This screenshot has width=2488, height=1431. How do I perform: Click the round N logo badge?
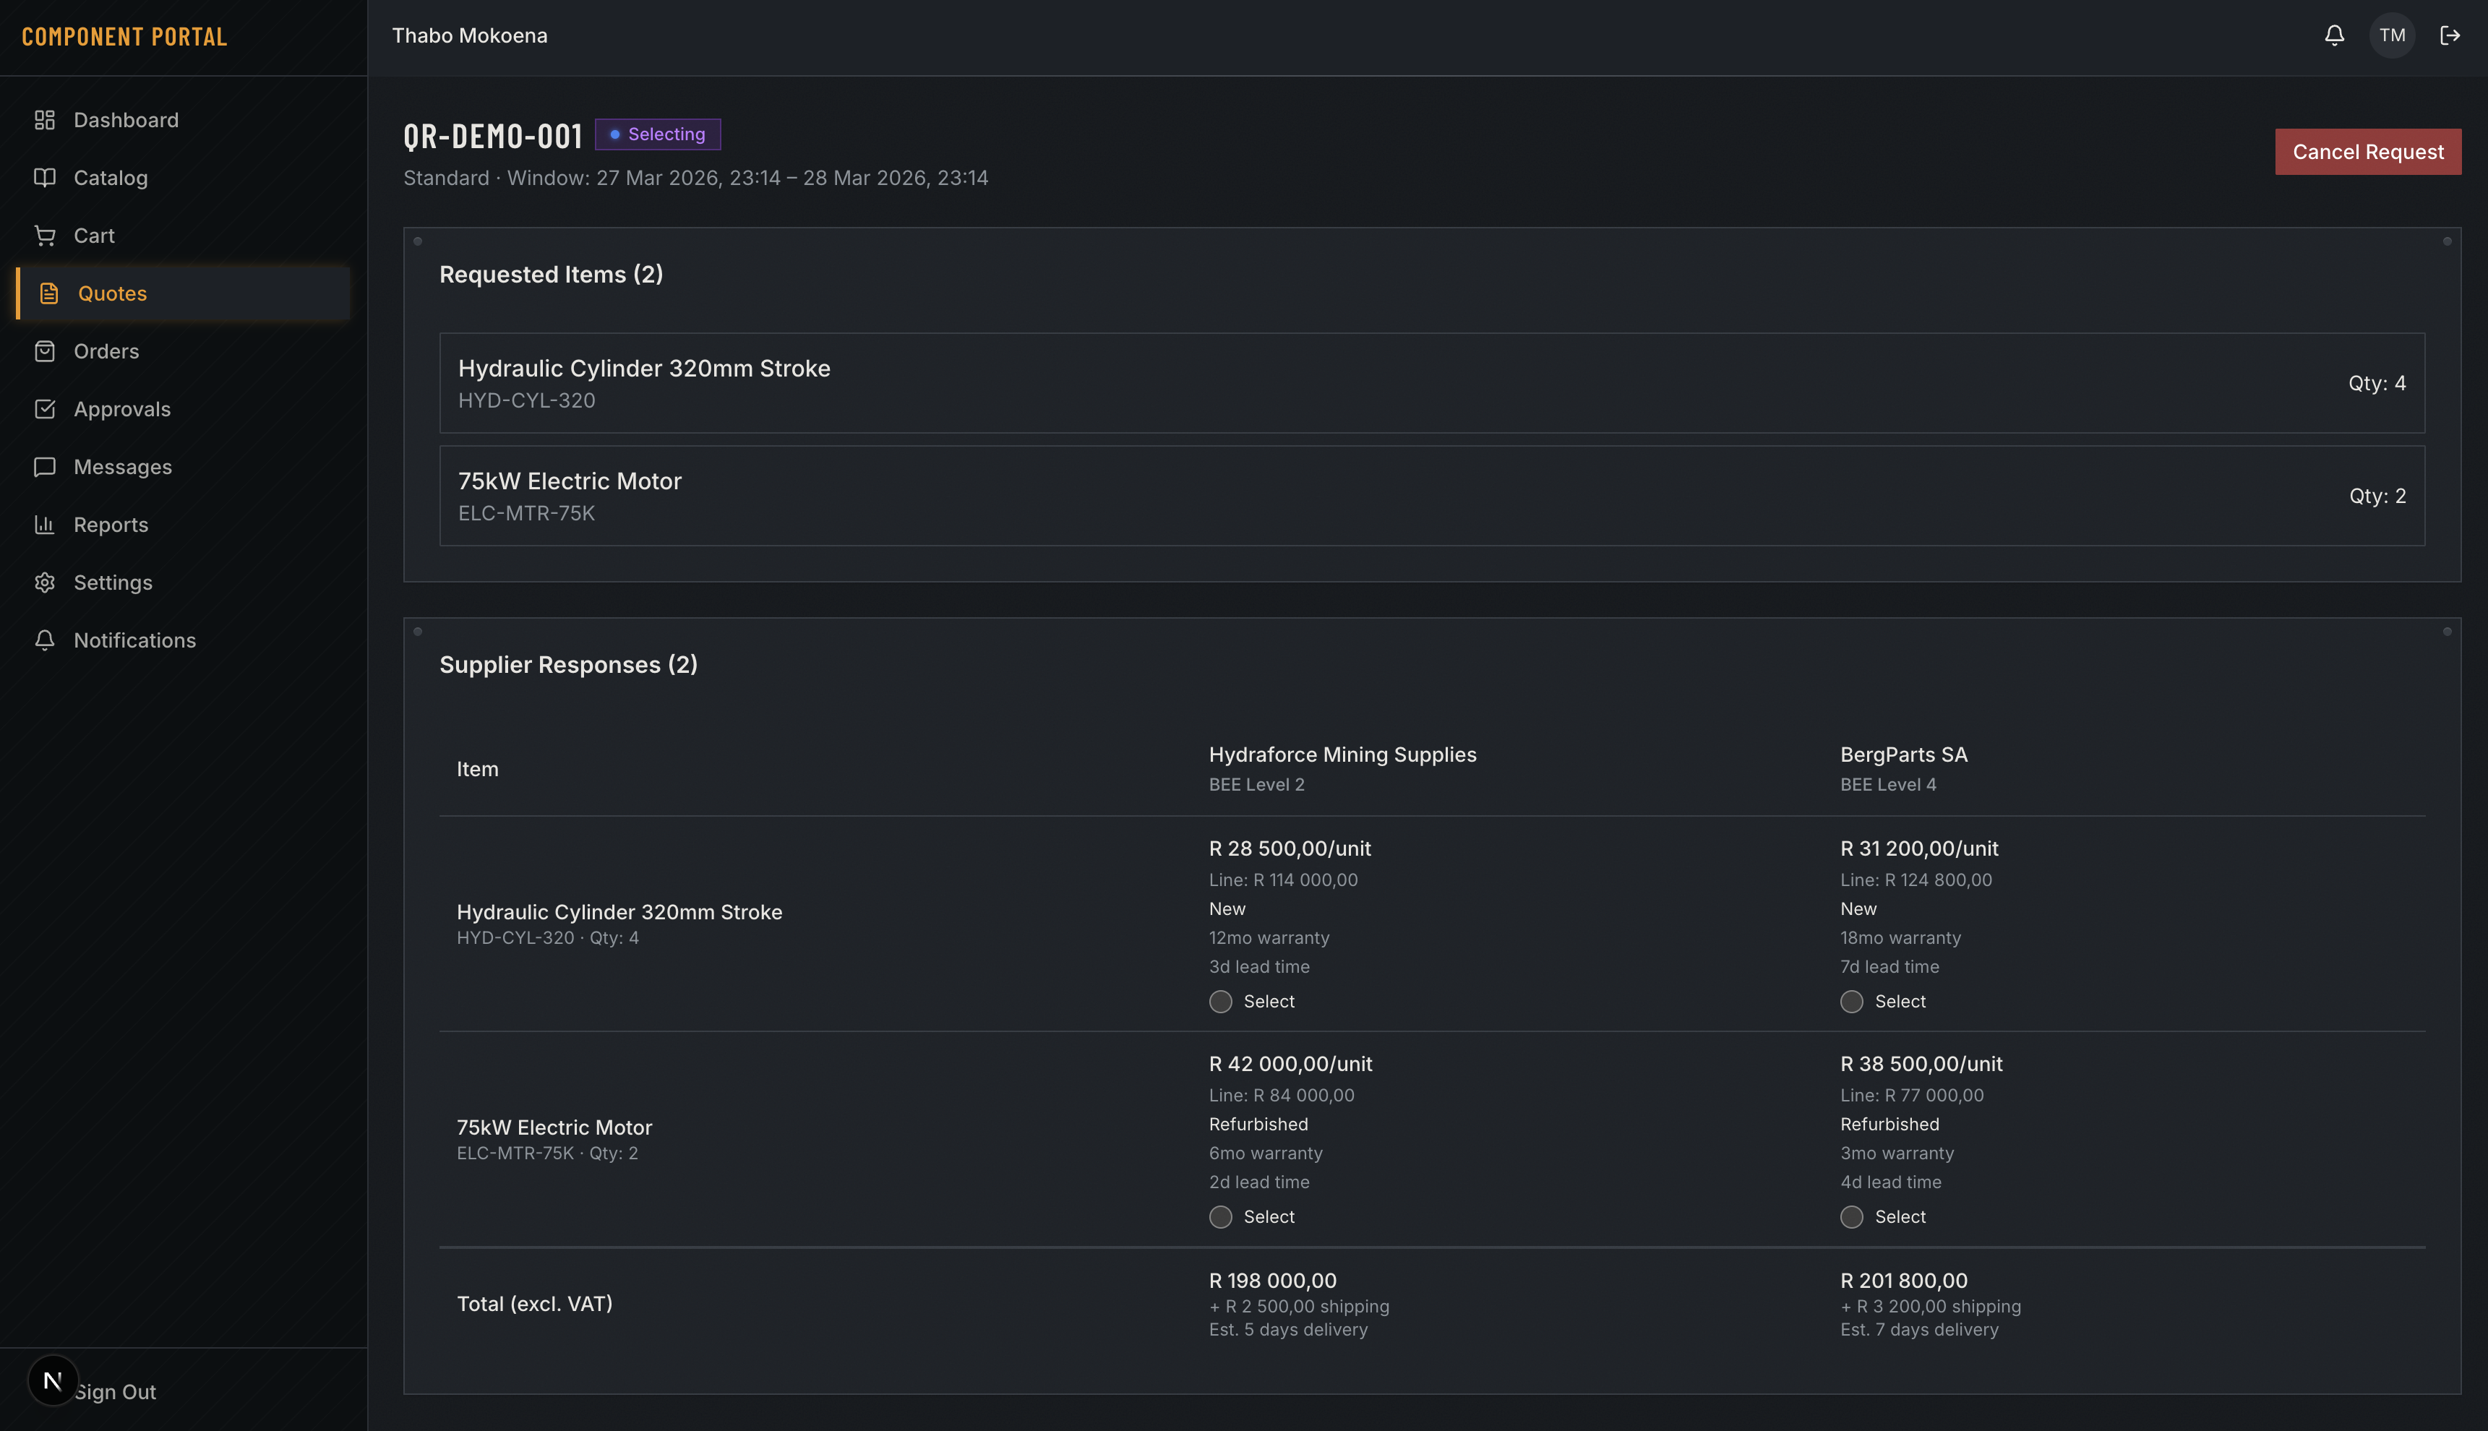pos(53,1380)
